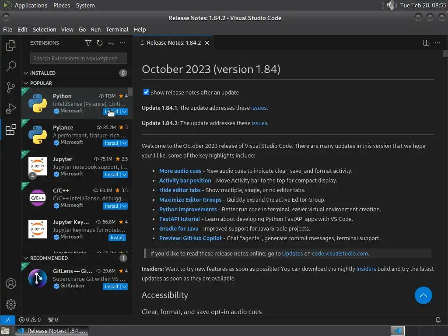
Task: Install the C/C++ extension
Action: [x=112, y=206]
